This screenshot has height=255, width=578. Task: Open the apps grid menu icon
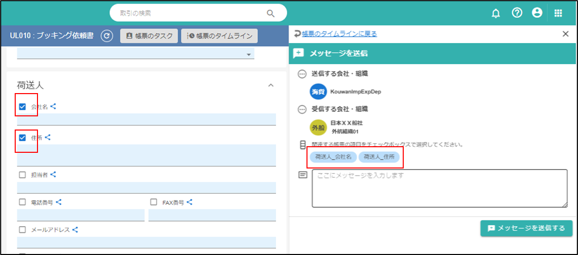pos(558,13)
